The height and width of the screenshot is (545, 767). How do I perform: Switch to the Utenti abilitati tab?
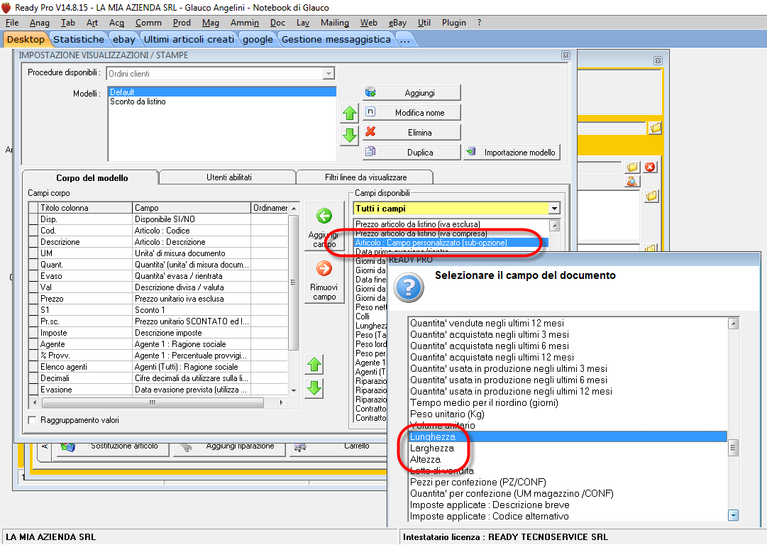pyautogui.click(x=228, y=177)
